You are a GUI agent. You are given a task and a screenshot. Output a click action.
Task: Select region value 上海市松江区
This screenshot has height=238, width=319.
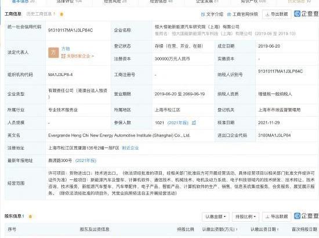[168, 110]
